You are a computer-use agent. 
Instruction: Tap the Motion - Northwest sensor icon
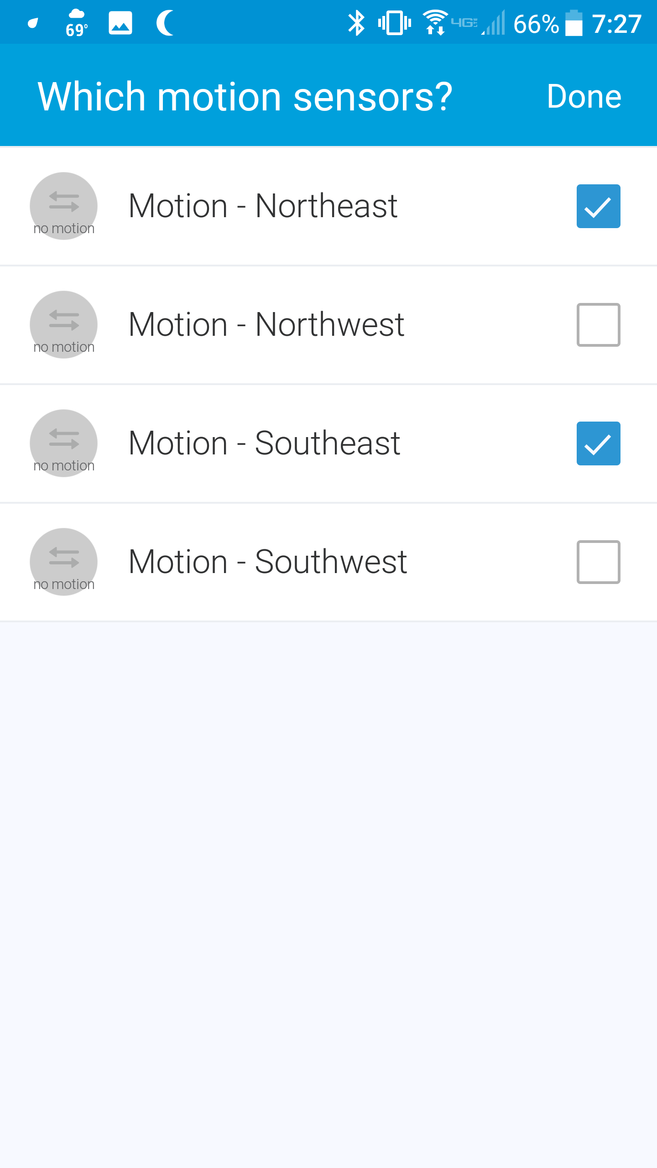tap(63, 324)
